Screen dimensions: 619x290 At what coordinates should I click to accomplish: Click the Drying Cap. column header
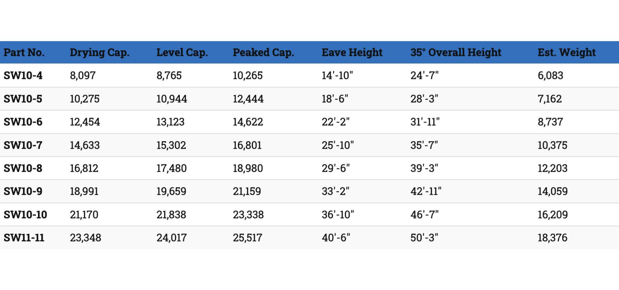100,53
